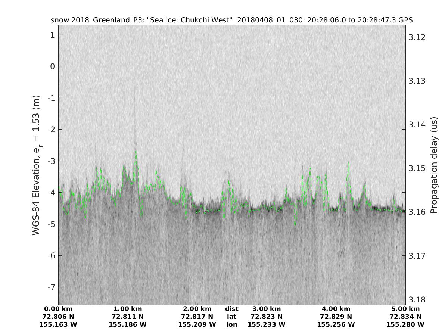Click the 1.00 km x-axis tick label
448x336 pixels.
tap(128, 309)
